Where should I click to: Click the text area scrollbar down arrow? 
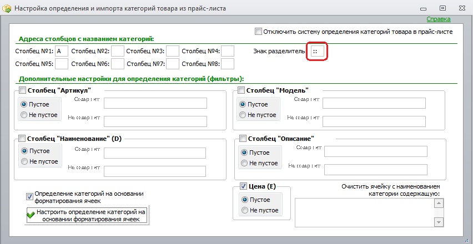click(439, 222)
